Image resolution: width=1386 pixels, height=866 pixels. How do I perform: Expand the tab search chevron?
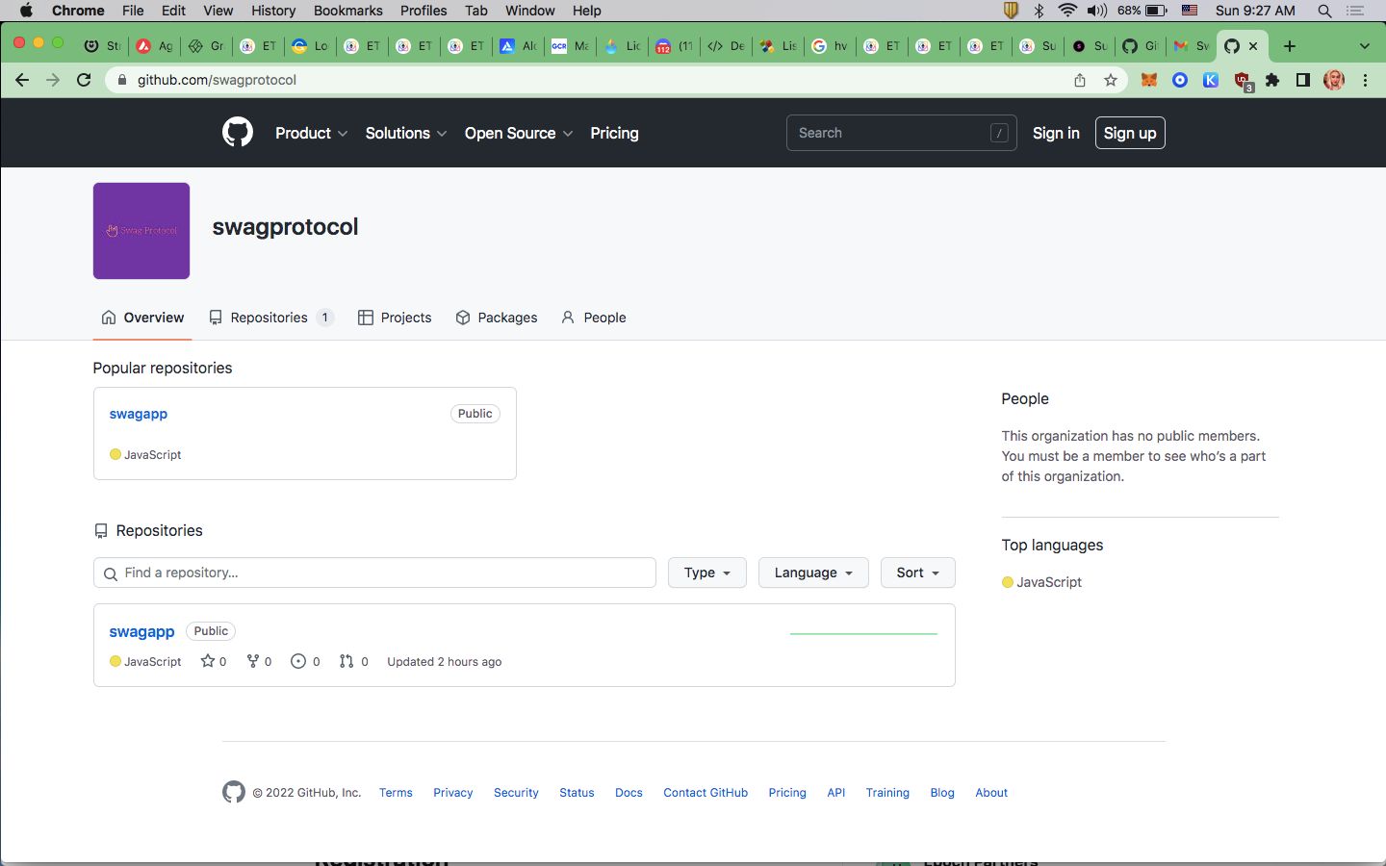(1364, 46)
